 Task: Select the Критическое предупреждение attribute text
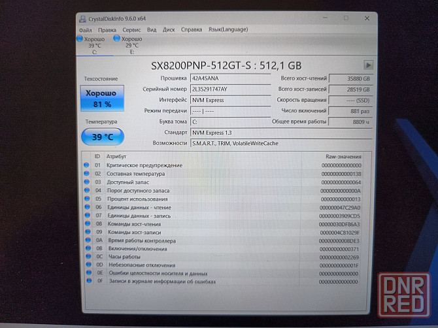144,165
